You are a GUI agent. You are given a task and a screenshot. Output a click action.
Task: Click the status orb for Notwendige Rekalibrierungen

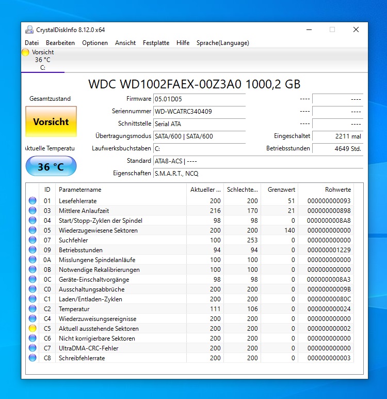coord(33,269)
